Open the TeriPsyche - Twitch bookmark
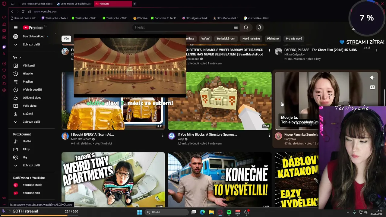The height and width of the screenshot is (217, 386). pyautogui.click(x=55, y=18)
